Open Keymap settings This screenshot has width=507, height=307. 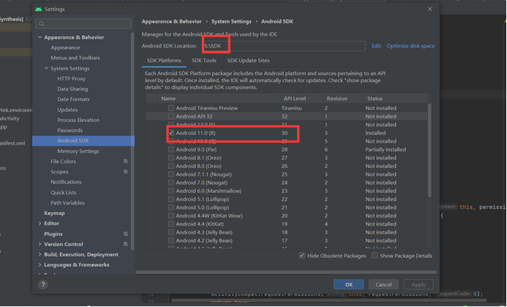[54, 213]
